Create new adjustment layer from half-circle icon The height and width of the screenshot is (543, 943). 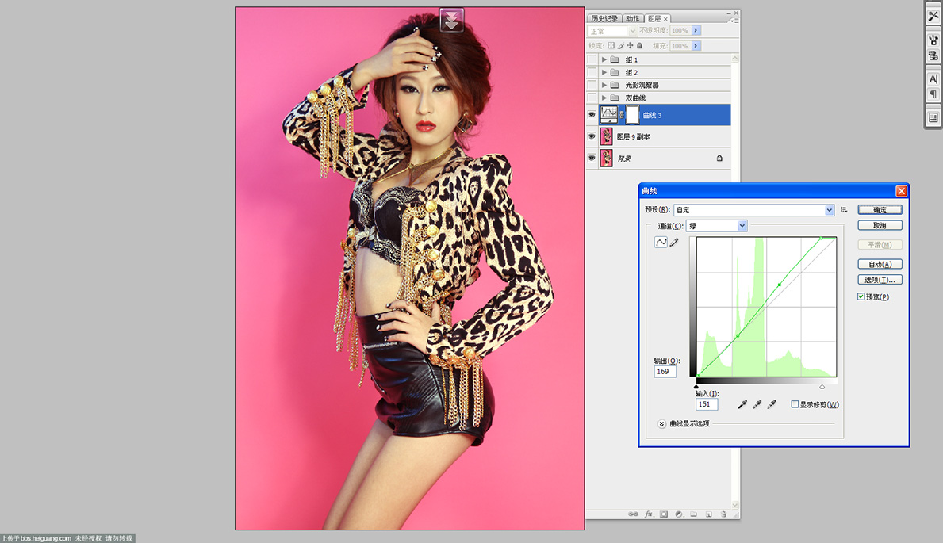679,514
